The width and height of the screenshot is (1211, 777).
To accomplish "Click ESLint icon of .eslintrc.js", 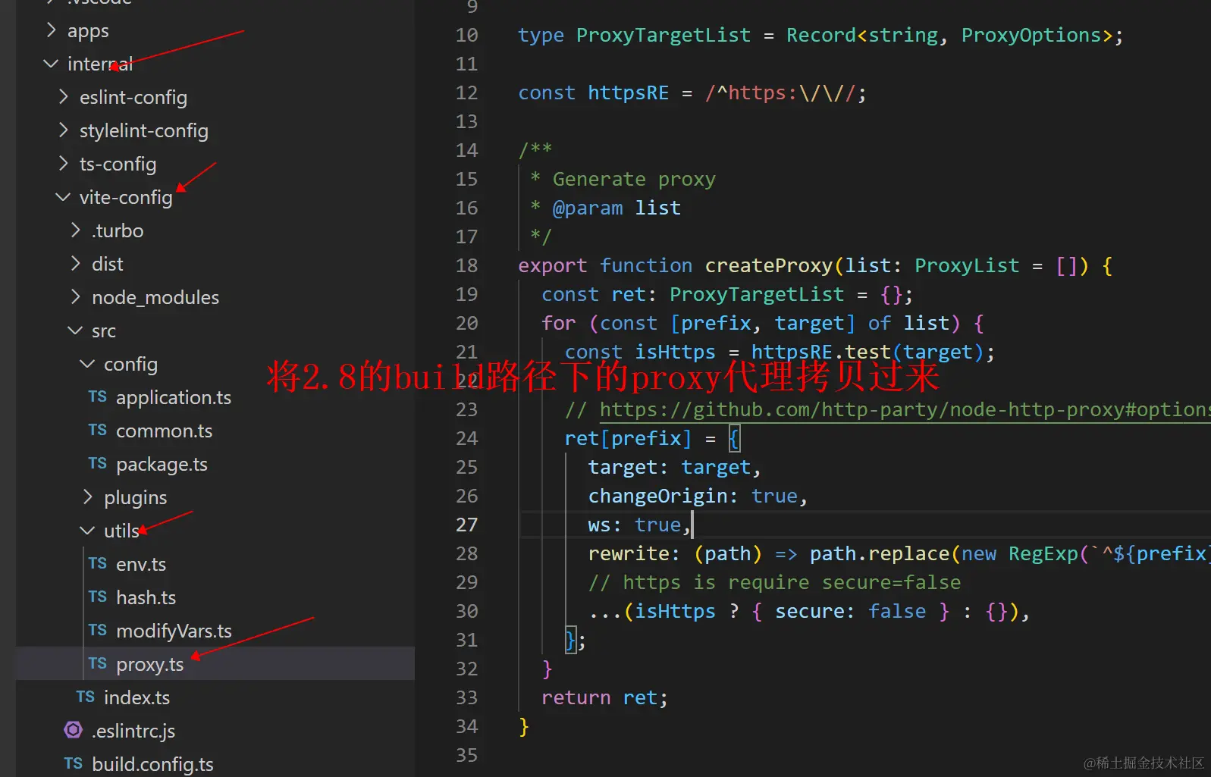I will click(73, 730).
